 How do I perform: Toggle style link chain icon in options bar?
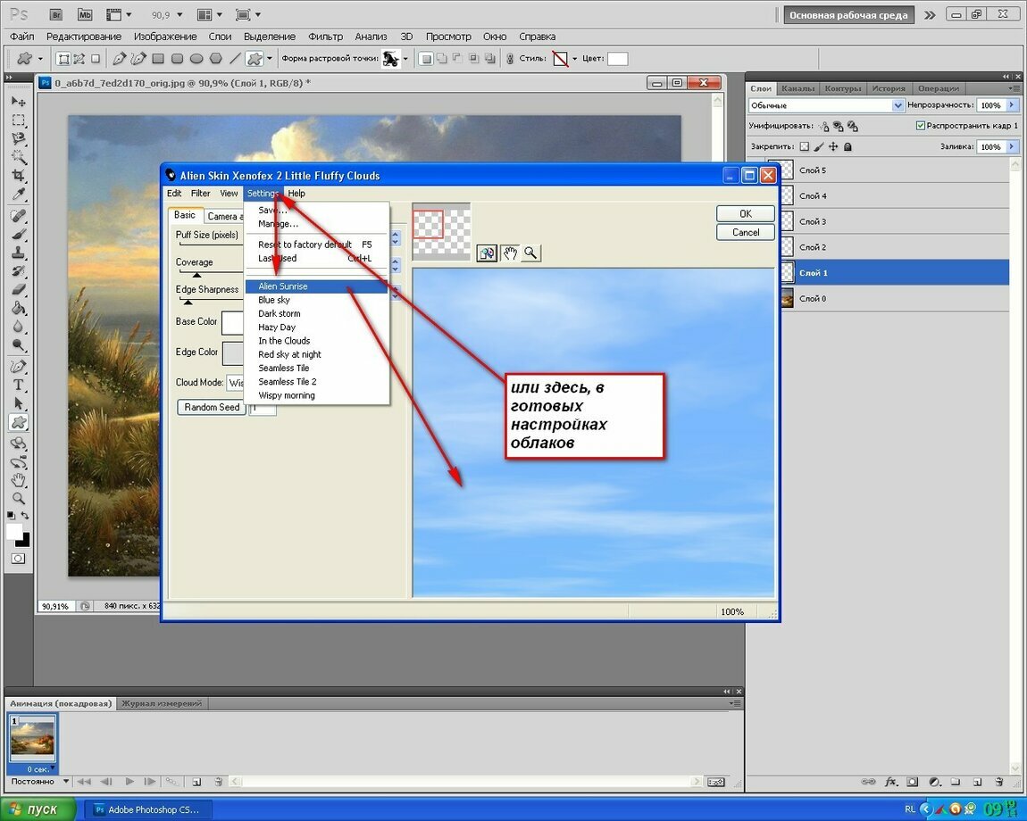(x=510, y=59)
